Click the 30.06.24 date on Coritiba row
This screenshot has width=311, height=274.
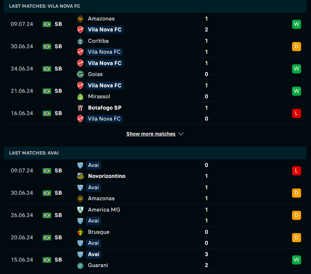(22, 46)
